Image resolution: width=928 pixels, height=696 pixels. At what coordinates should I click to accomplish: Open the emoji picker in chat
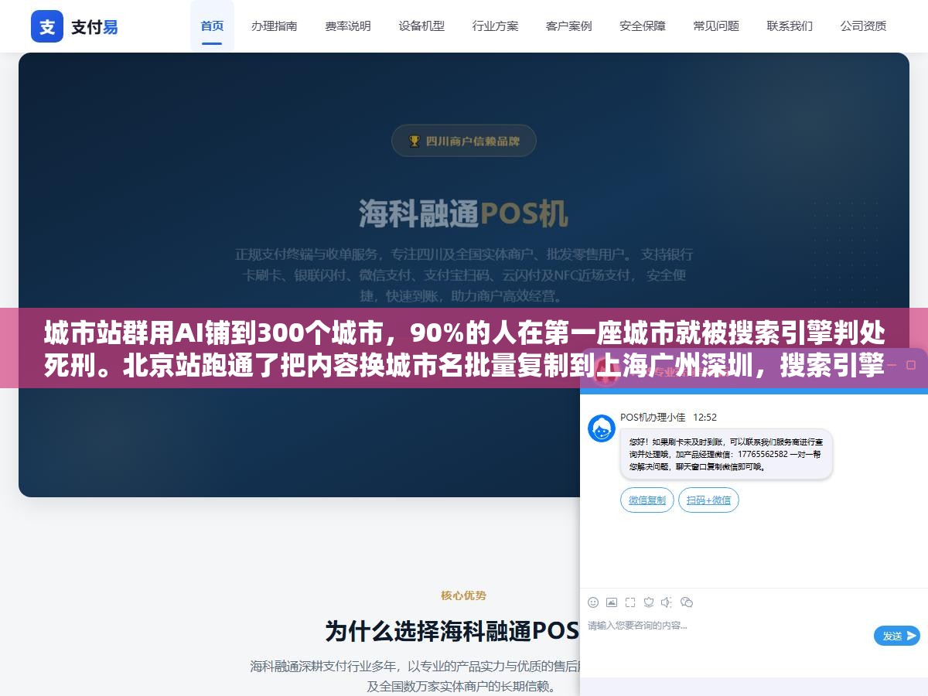coord(593,602)
